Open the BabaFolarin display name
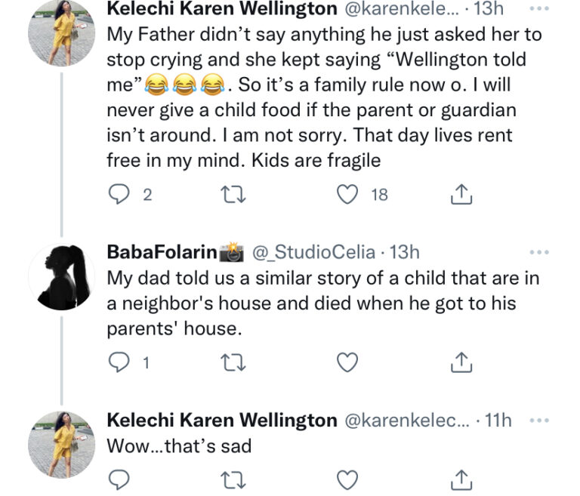This screenshot has width=580, height=496. coord(162,252)
